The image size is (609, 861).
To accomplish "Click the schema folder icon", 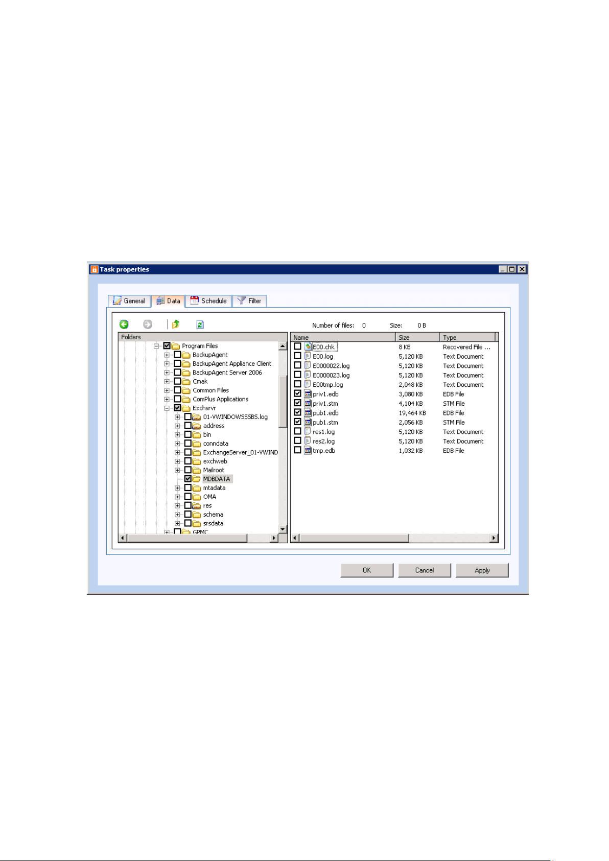I will 197,515.
